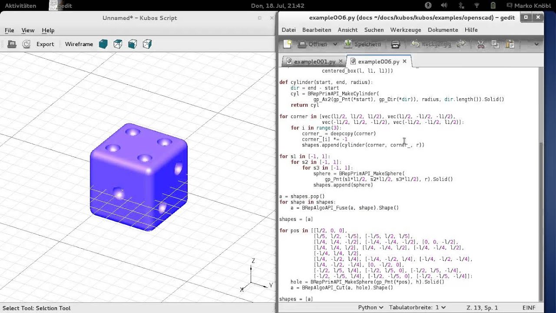Screen dimensions: 556x313
Task: Click the last 'shapes = [a]' line
Action: [296, 299]
